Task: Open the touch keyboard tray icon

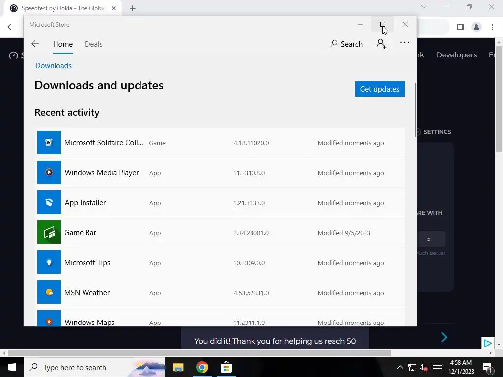Action: [437, 367]
